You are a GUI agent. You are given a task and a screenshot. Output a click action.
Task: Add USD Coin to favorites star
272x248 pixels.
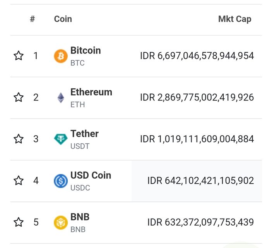coord(19,181)
